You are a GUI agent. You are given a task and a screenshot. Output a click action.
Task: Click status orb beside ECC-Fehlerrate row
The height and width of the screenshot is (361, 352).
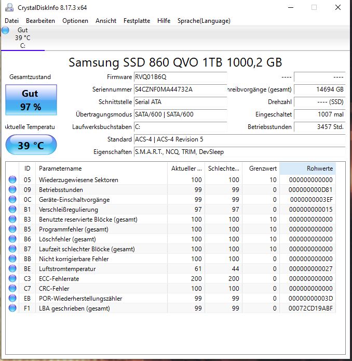[12, 279]
